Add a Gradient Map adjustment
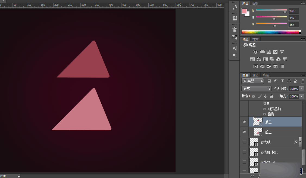Image resolution: width=306 pixels, height=178 pixels. 282,67
